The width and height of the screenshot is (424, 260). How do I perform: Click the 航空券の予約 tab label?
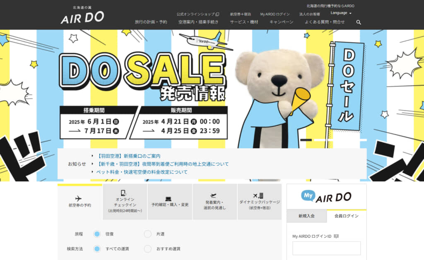click(x=80, y=205)
